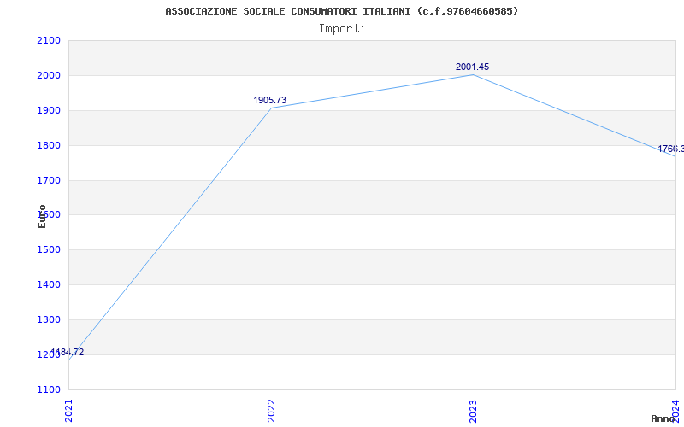
Task: Click the 1500 y-axis tick label
Action: 49,249
